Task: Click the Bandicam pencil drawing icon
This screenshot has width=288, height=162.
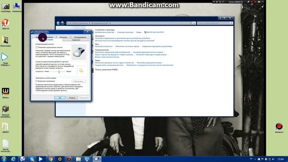Action: [x=248, y=2]
